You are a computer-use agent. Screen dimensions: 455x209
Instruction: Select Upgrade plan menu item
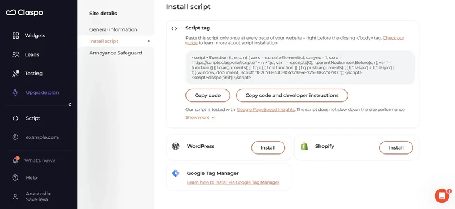(42, 92)
